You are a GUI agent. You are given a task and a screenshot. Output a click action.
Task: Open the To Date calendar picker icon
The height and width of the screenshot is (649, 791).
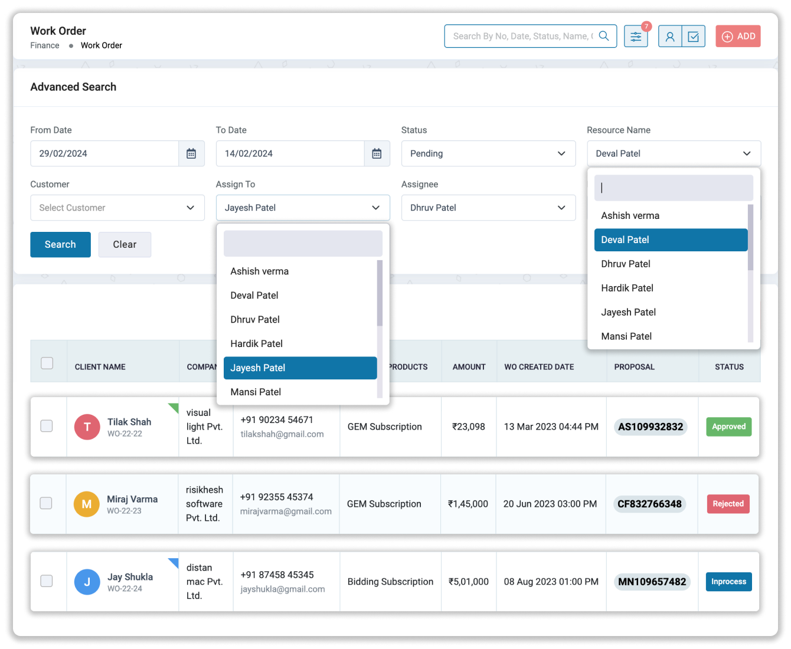click(377, 153)
